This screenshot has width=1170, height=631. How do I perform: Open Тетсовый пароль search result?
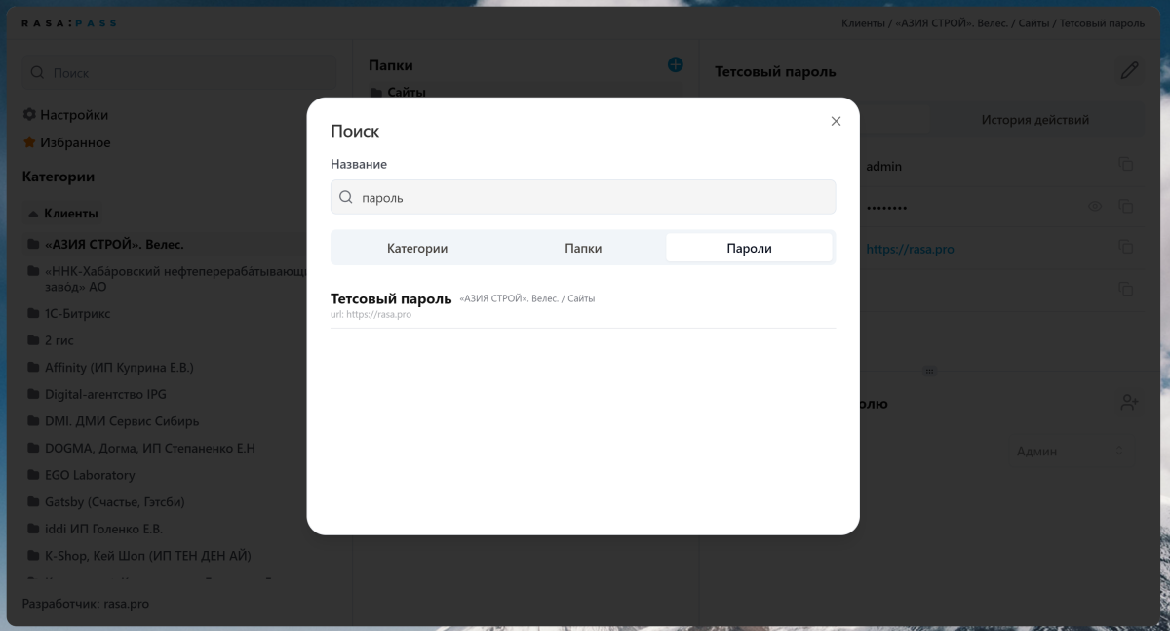pyautogui.click(x=391, y=299)
